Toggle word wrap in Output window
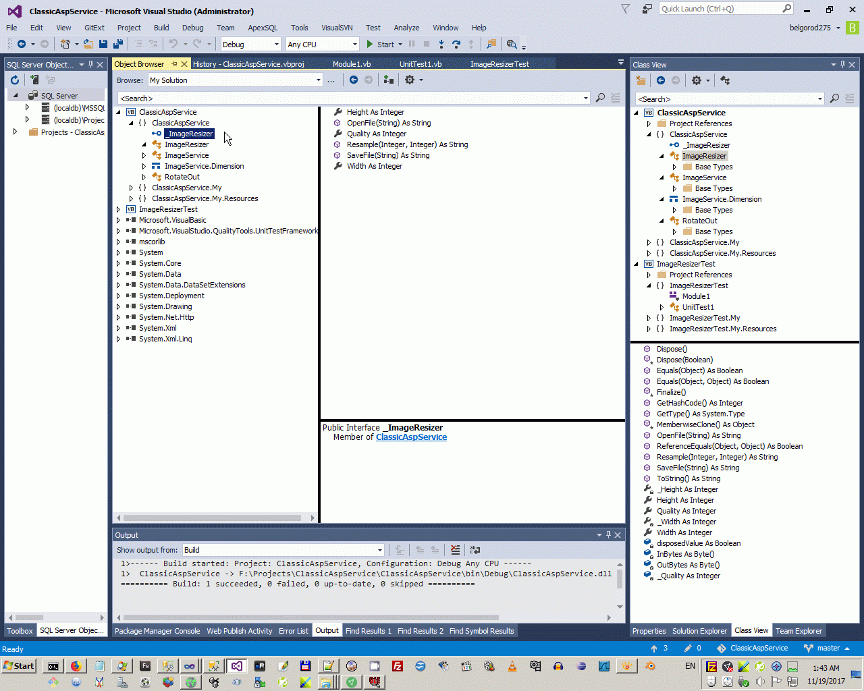Image resolution: width=864 pixels, height=691 pixels. [x=475, y=550]
